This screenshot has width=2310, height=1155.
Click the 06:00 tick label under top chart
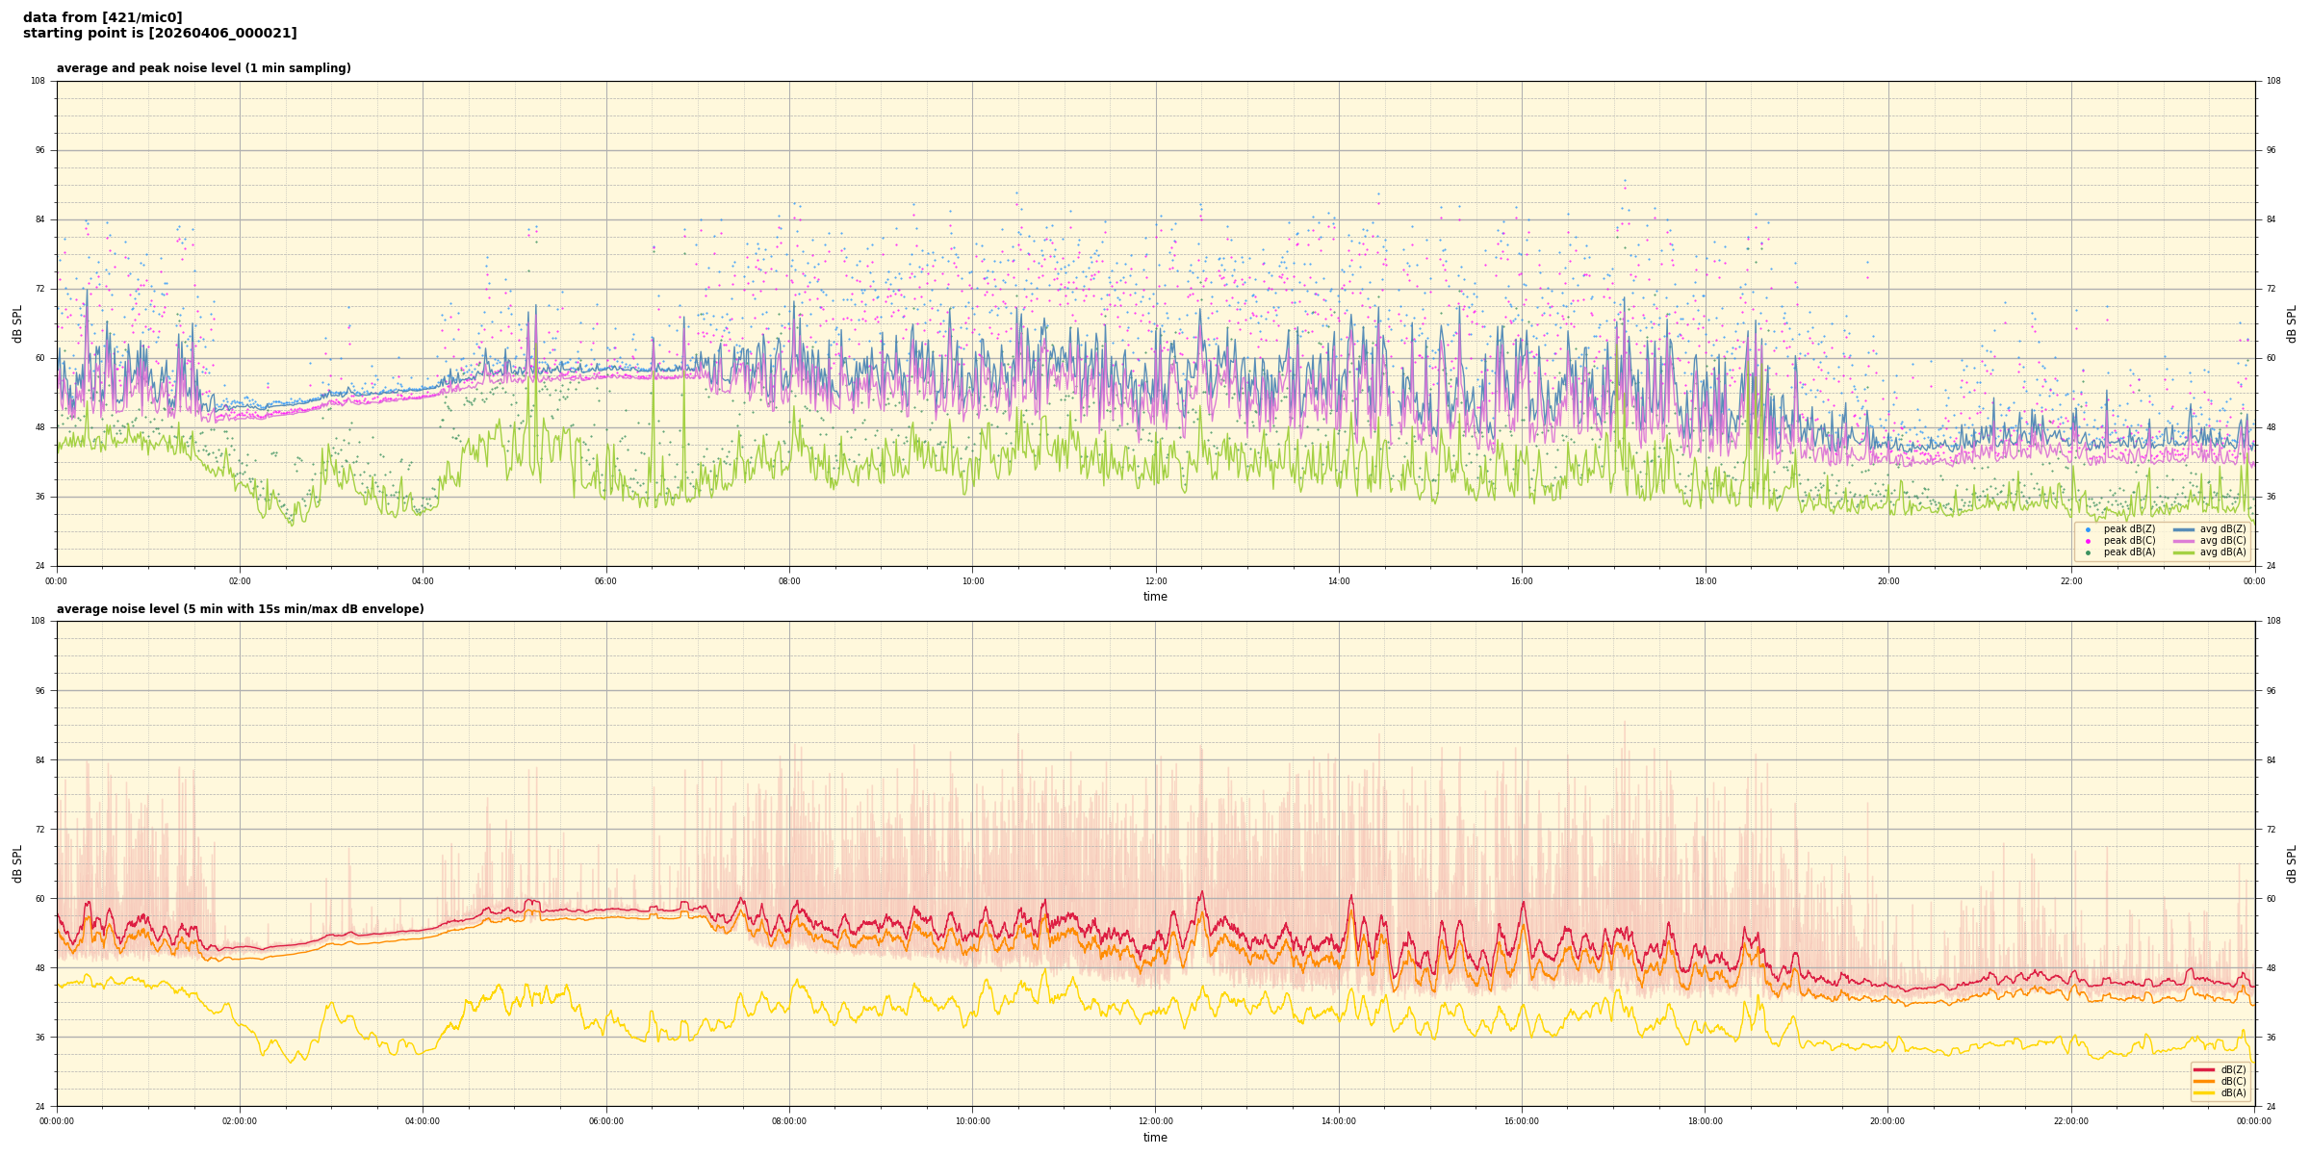(x=605, y=581)
